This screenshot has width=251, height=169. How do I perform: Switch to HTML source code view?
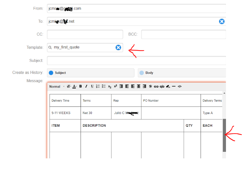[180, 86]
